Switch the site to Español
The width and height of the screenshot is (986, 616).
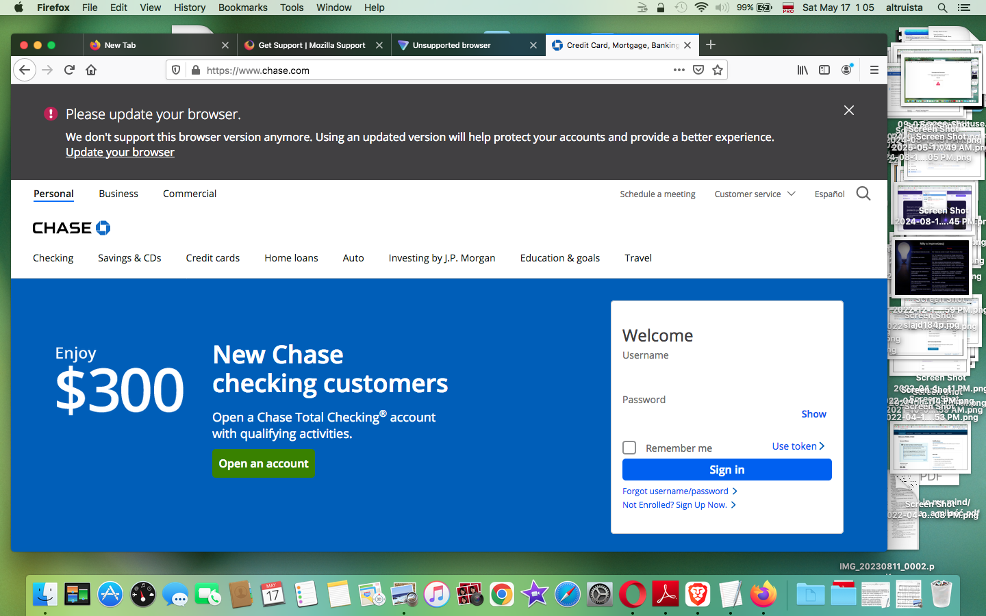829,194
